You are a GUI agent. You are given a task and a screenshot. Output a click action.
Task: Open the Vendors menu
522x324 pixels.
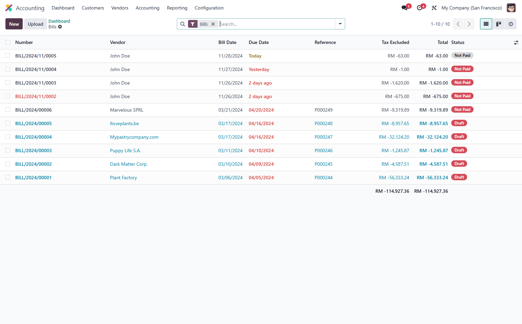pyautogui.click(x=120, y=8)
